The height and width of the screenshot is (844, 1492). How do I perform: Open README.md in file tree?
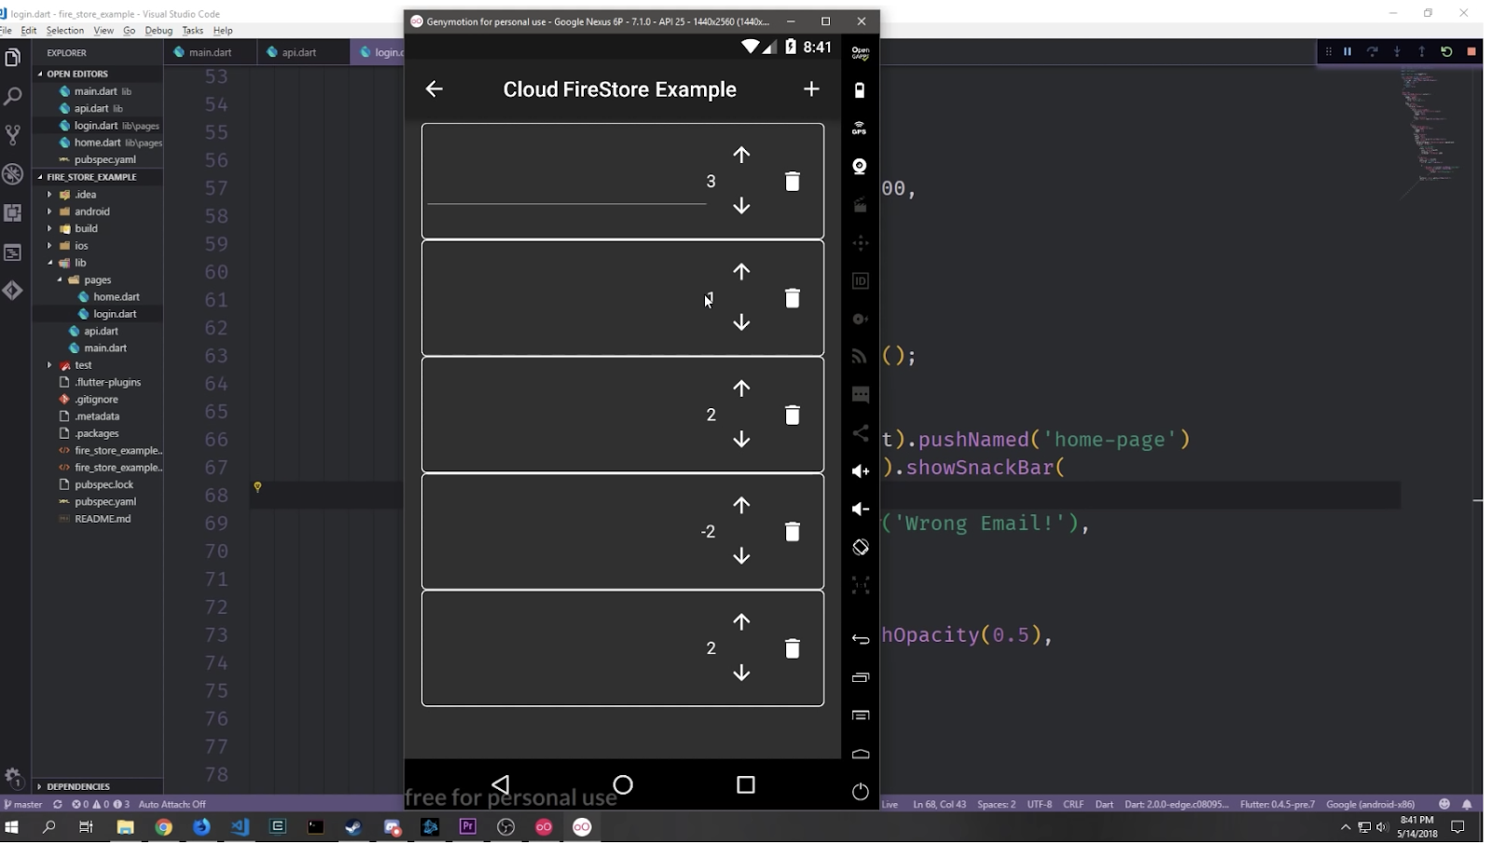[103, 519]
